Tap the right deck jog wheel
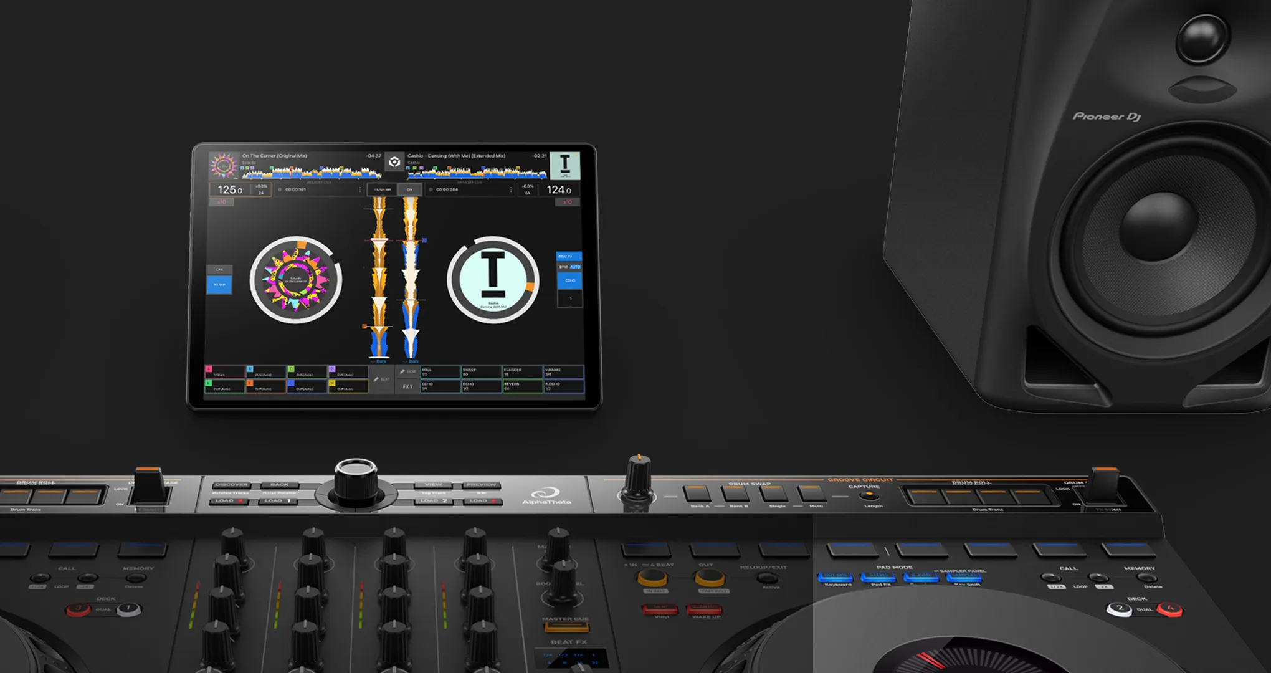1271x673 pixels. tap(493, 280)
